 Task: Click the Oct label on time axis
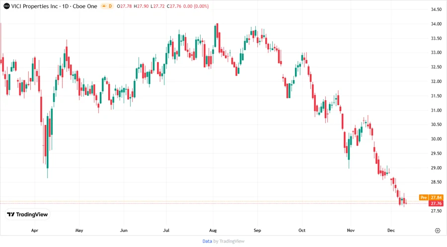click(302, 230)
